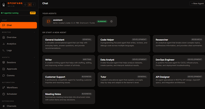
Task: Click the Channels hash icon
Action: pos(4,106)
